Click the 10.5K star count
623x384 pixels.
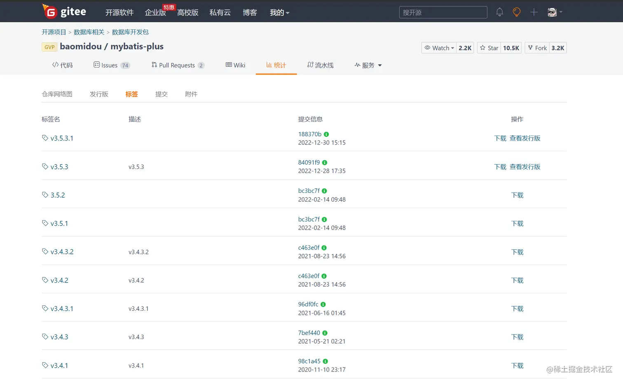(511, 48)
